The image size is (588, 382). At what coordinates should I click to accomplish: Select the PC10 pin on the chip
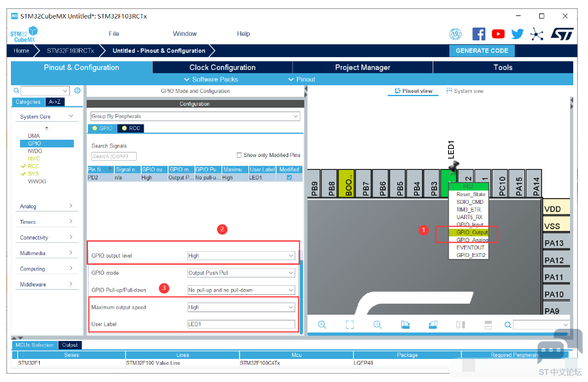coord(501,183)
